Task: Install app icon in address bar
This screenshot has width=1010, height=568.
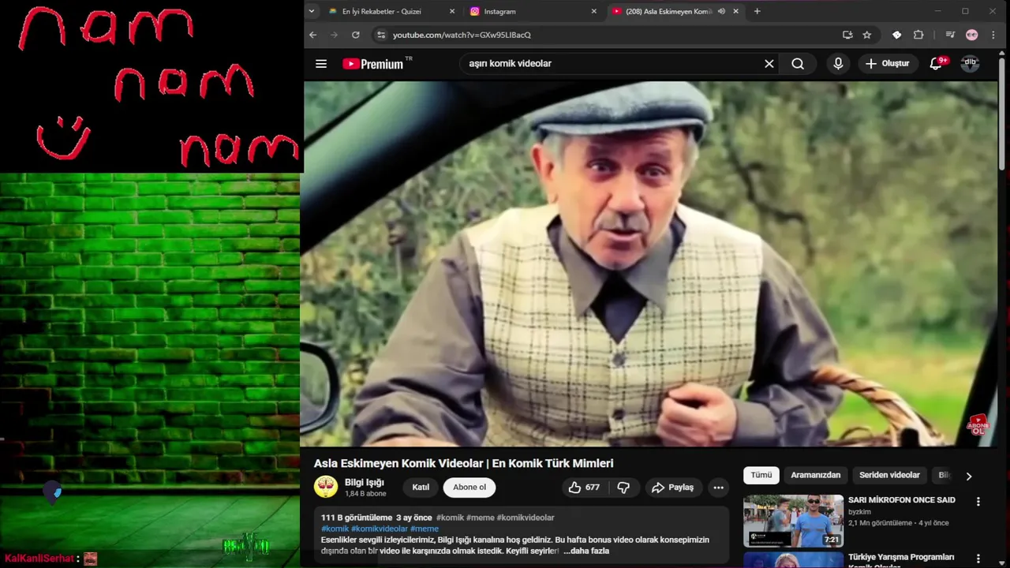Action: click(x=847, y=35)
